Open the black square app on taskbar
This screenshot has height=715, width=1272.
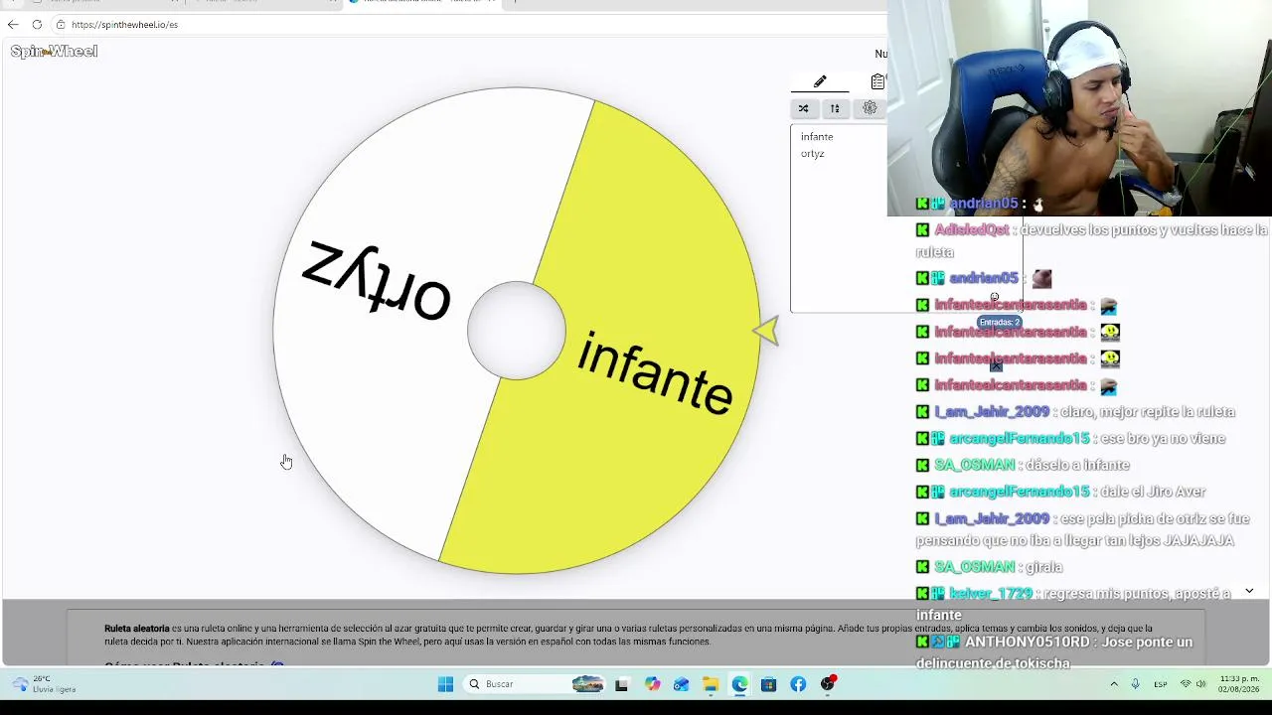[x=621, y=684]
